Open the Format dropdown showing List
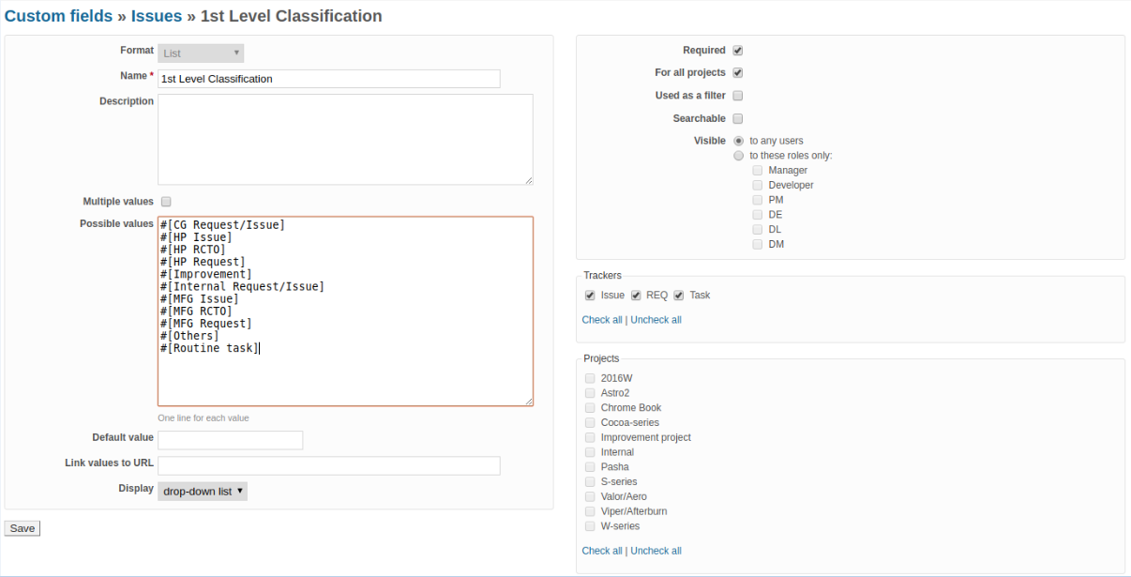The image size is (1131, 577). 200,53
